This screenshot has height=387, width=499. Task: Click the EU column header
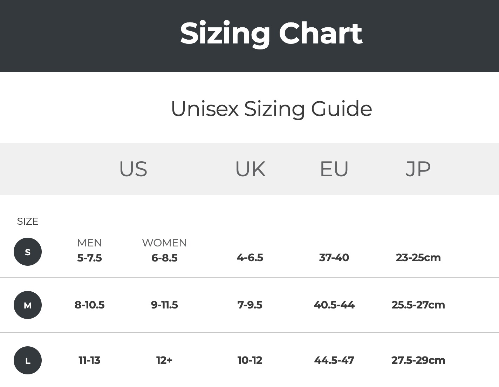point(334,169)
